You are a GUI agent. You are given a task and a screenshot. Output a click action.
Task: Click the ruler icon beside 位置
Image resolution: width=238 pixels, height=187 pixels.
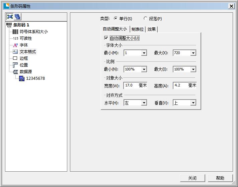click(15, 65)
